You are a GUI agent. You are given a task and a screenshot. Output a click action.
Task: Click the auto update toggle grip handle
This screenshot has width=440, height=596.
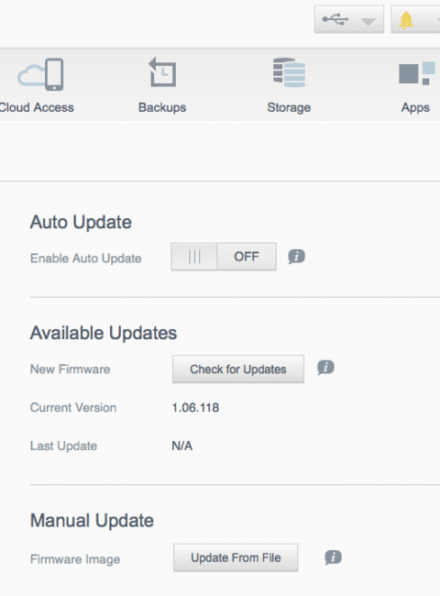click(x=194, y=257)
